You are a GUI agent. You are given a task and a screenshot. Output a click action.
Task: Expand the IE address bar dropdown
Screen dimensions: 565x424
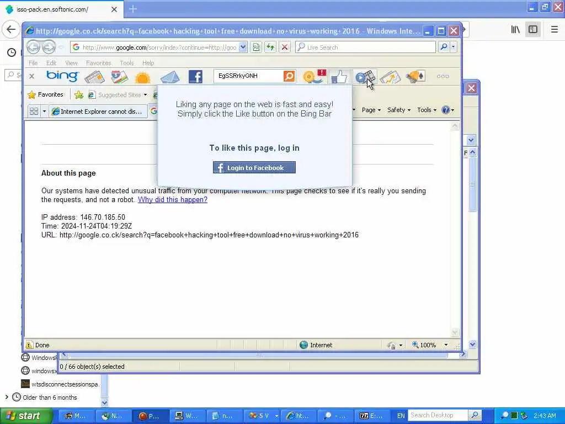[243, 47]
